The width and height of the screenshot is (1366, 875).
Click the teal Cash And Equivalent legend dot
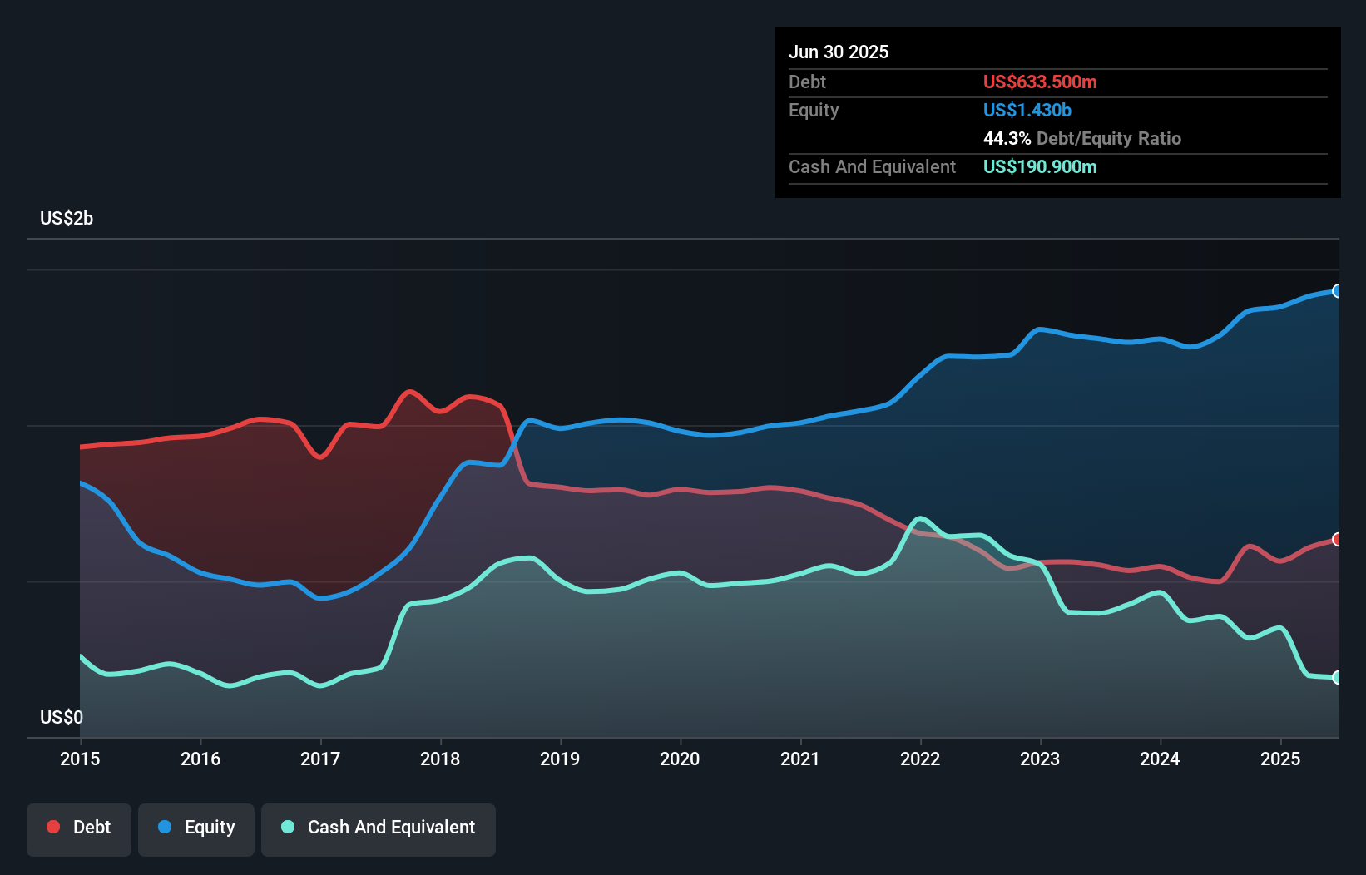tap(286, 827)
